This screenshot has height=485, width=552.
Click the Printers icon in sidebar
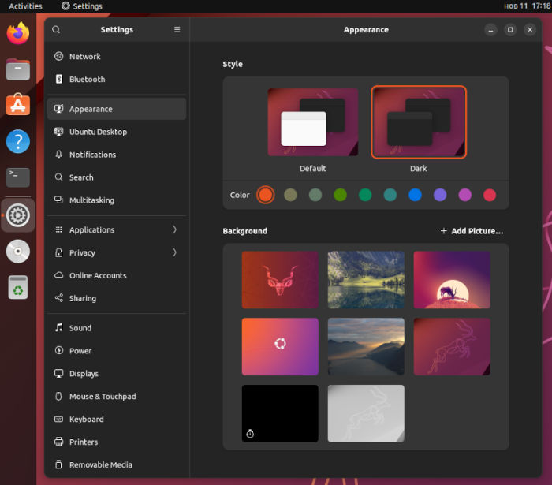coord(59,442)
